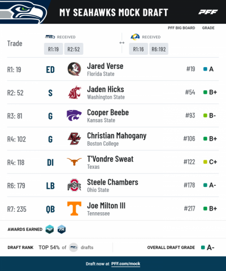The image size is (226, 271).
Task: Click the Rams logo in the trade row
Action: [135, 37]
